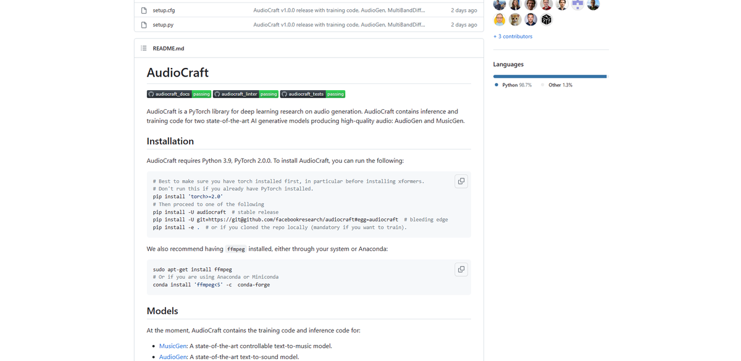741x361 pixels.
Task: Click the git+https bleeding edge install line
Action: (x=300, y=220)
